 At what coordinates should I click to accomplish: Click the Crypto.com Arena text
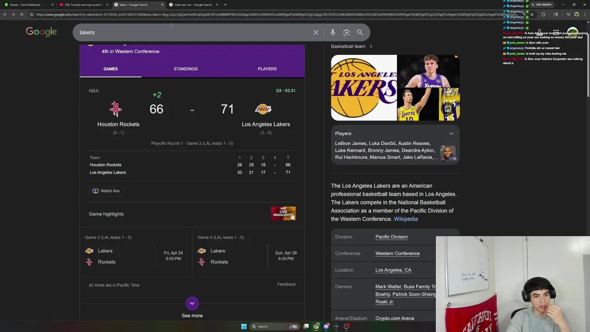(x=395, y=318)
